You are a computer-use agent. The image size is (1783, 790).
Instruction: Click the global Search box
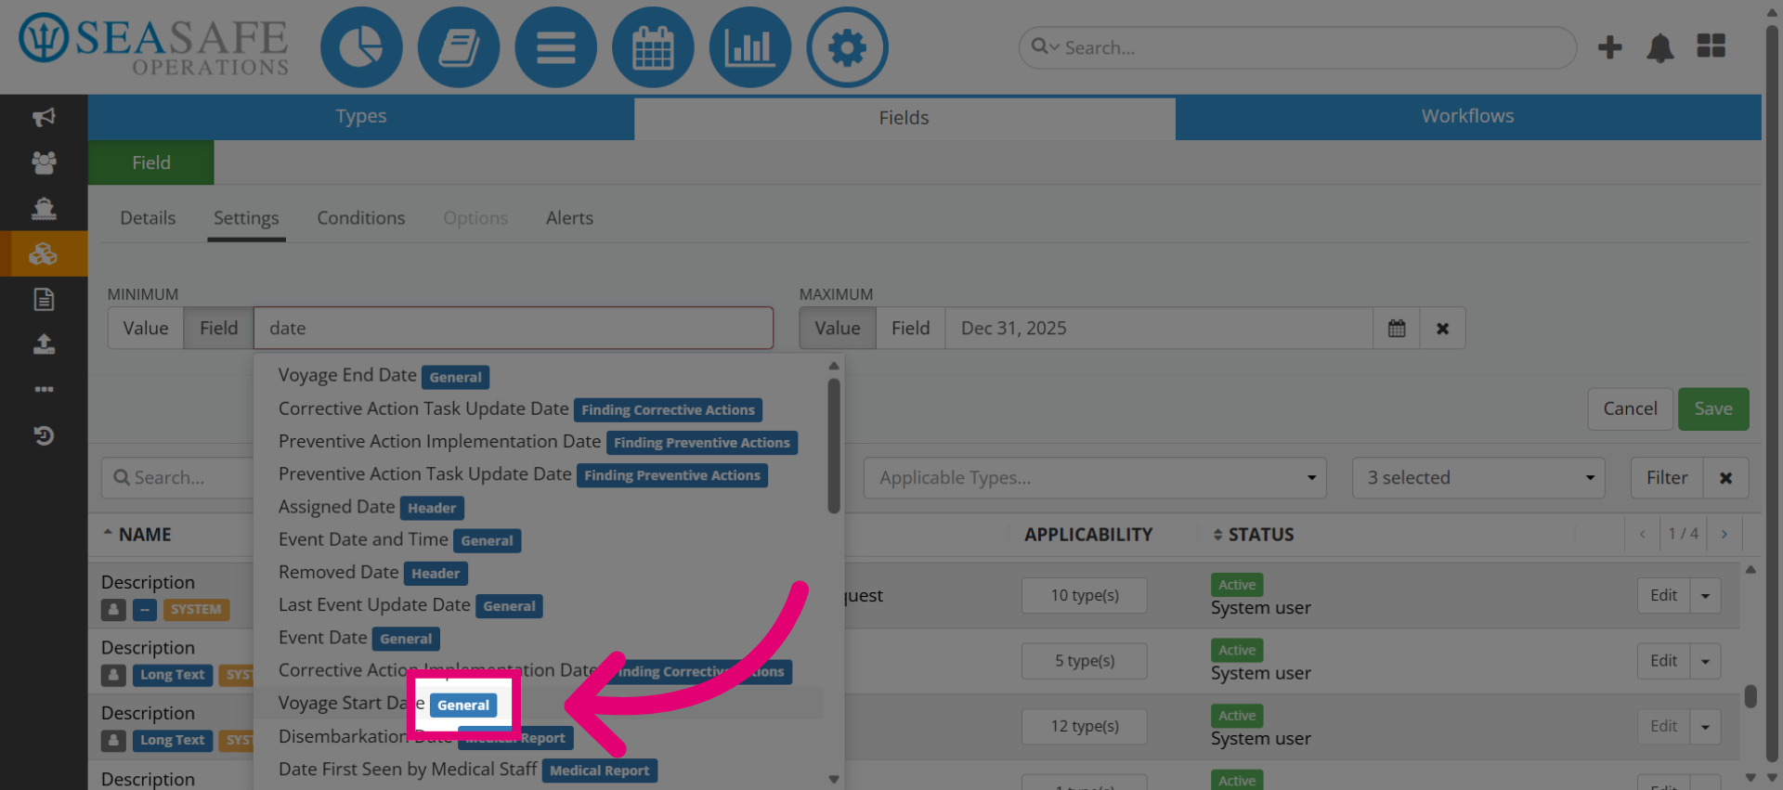tap(1297, 47)
